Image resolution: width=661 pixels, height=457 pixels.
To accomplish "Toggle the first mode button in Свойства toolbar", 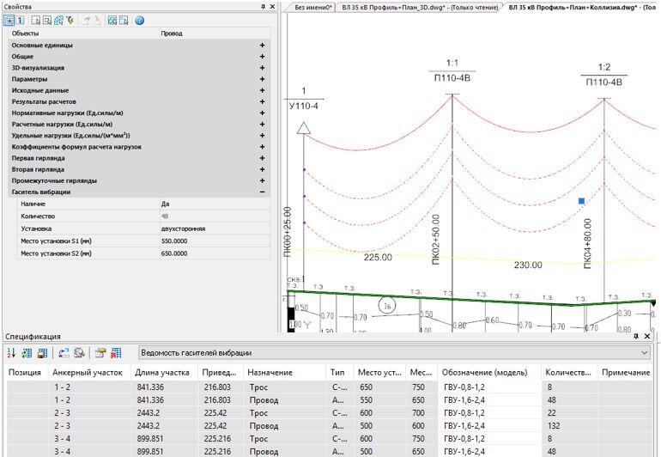I will click(9, 20).
